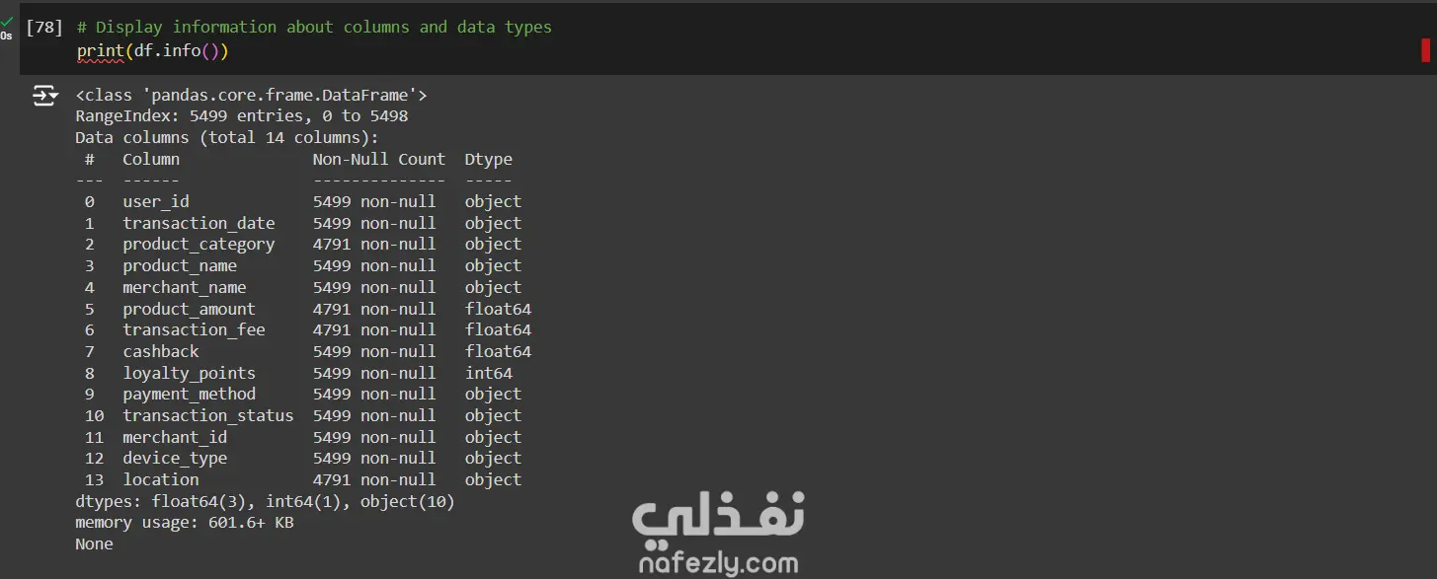This screenshot has width=1437, height=579.
Task: Click the Dtype column header
Action: click(x=488, y=159)
